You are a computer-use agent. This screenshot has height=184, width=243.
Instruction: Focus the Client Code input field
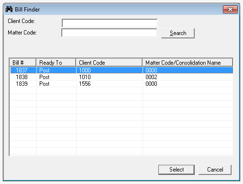(x=110, y=23)
